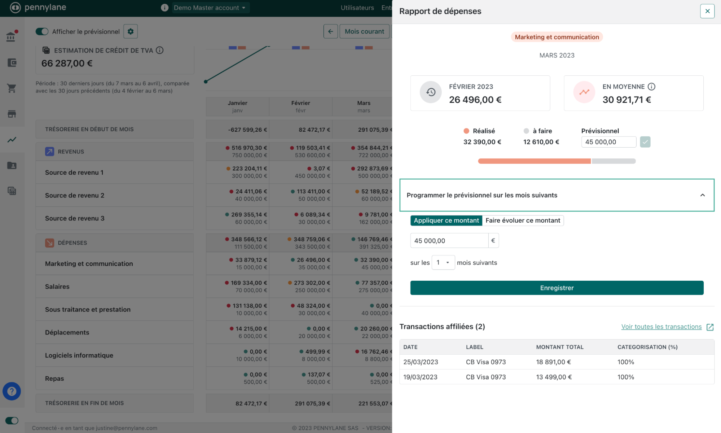This screenshot has height=433, width=721.
Task: Click the Trésorerie en fin de mois row
Action: [114, 403]
